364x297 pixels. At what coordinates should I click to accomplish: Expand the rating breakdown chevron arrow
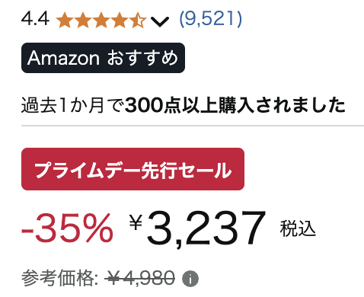(x=160, y=22)
